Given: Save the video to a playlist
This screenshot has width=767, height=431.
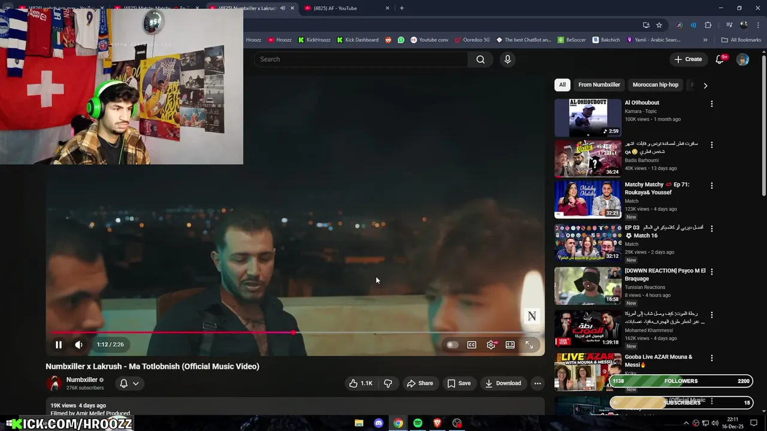Looking at the screenshot, I should (459, 383).
